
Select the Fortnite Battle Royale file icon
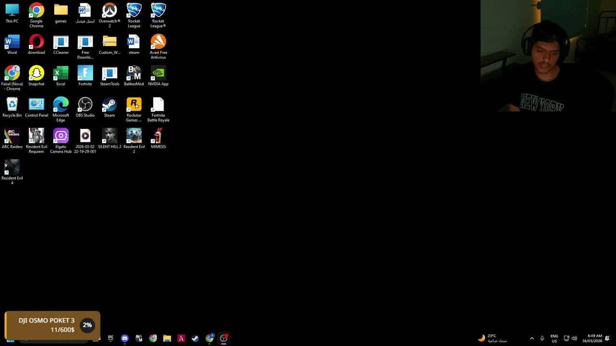158,110
